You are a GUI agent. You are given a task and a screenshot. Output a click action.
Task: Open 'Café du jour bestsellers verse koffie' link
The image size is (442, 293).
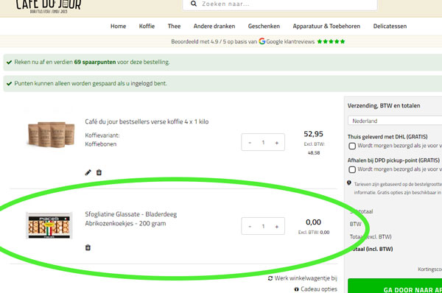point(147,121)
